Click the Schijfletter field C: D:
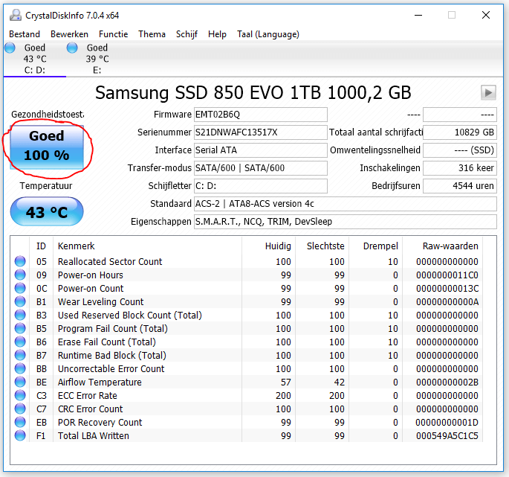 [x=260, y=186]
